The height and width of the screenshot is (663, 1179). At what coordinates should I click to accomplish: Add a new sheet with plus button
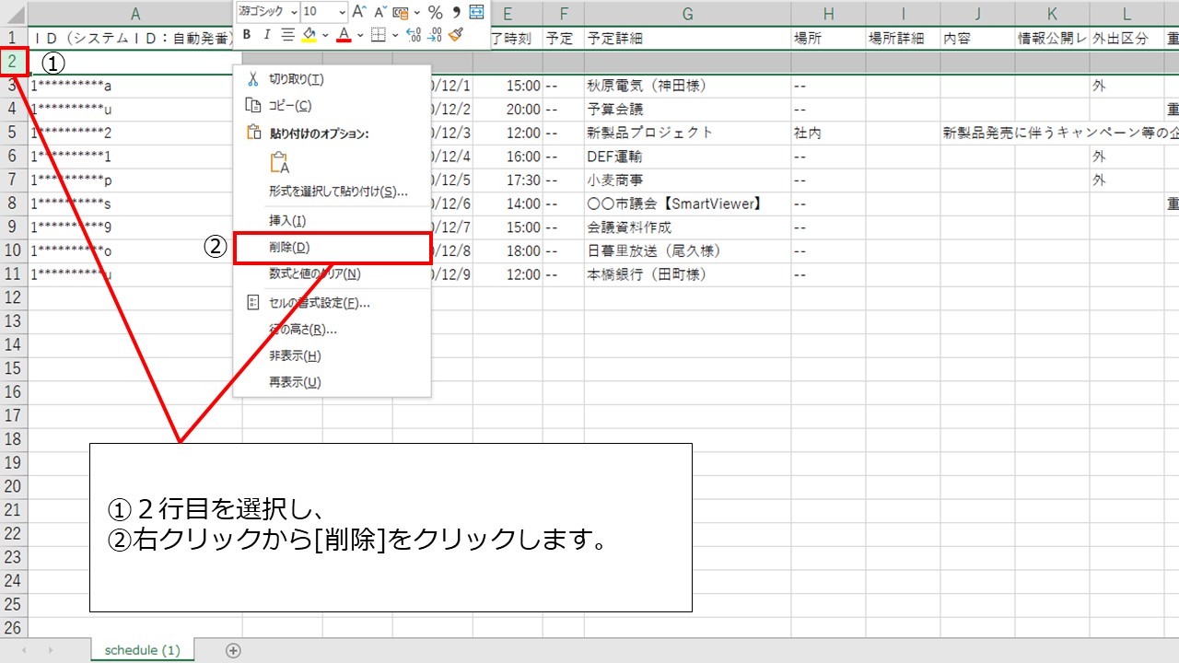point(234,650)
